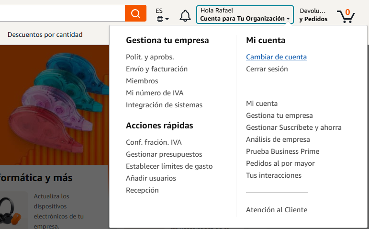369x229 pixels.
Task: Click the 'Acciones rápidas' heading
Action: (159, 126)
